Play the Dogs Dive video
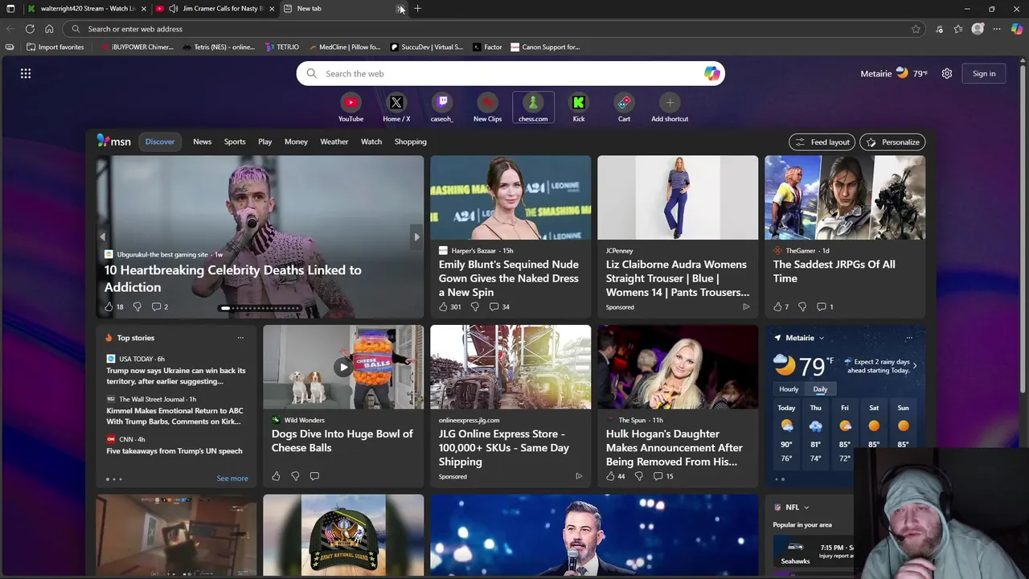Viewport: 1029px width, 579px height. tap(343, 367)
